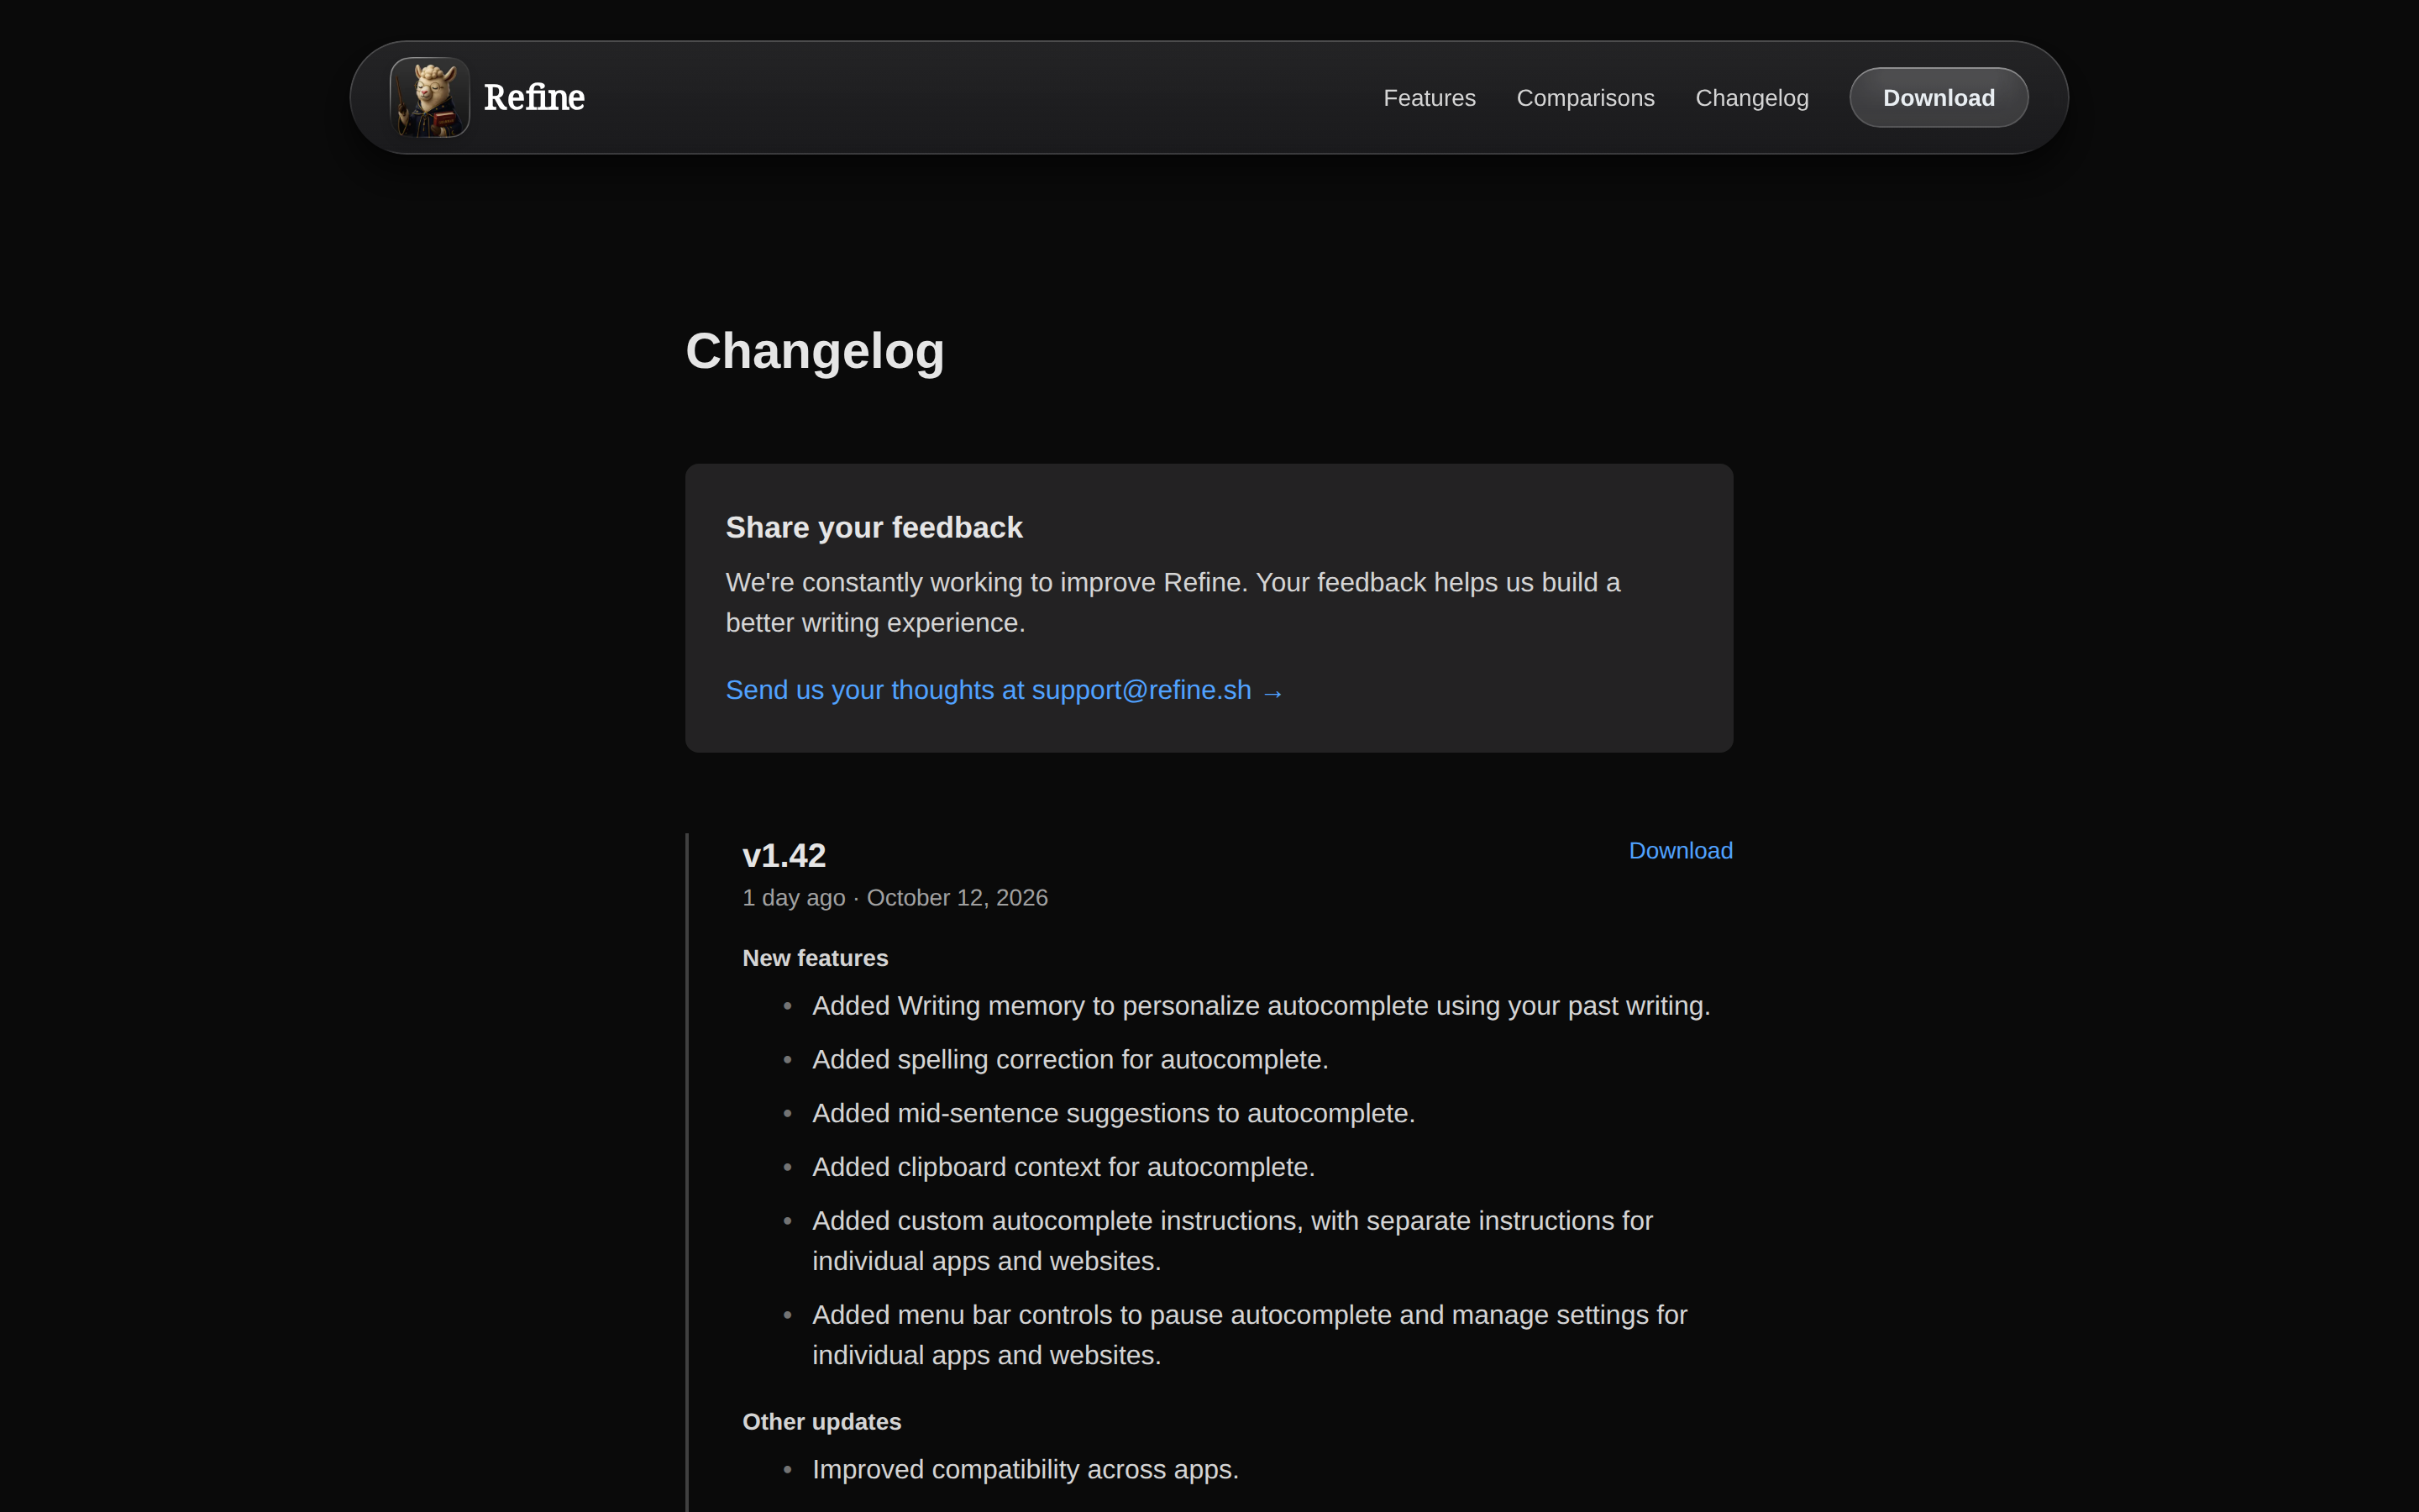Click the Changelog page title
This screenshot has height=1512, width=2419.
click(815, 351)
